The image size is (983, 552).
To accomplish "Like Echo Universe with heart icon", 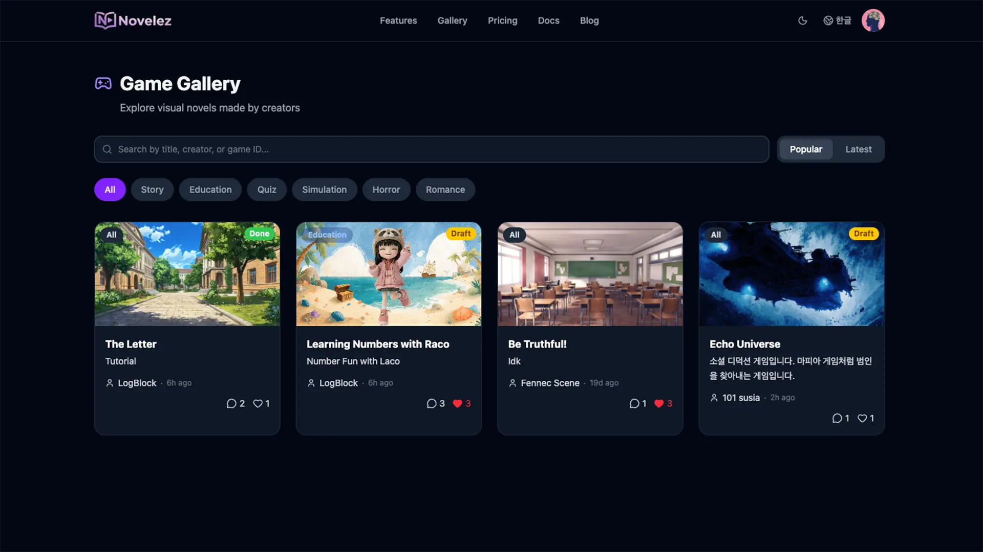I will [x=862, y=418].
